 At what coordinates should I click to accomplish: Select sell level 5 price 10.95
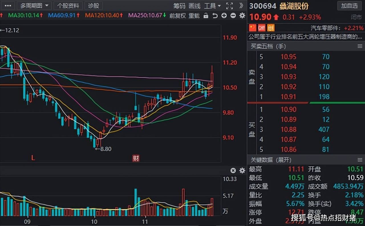[289, 57]
